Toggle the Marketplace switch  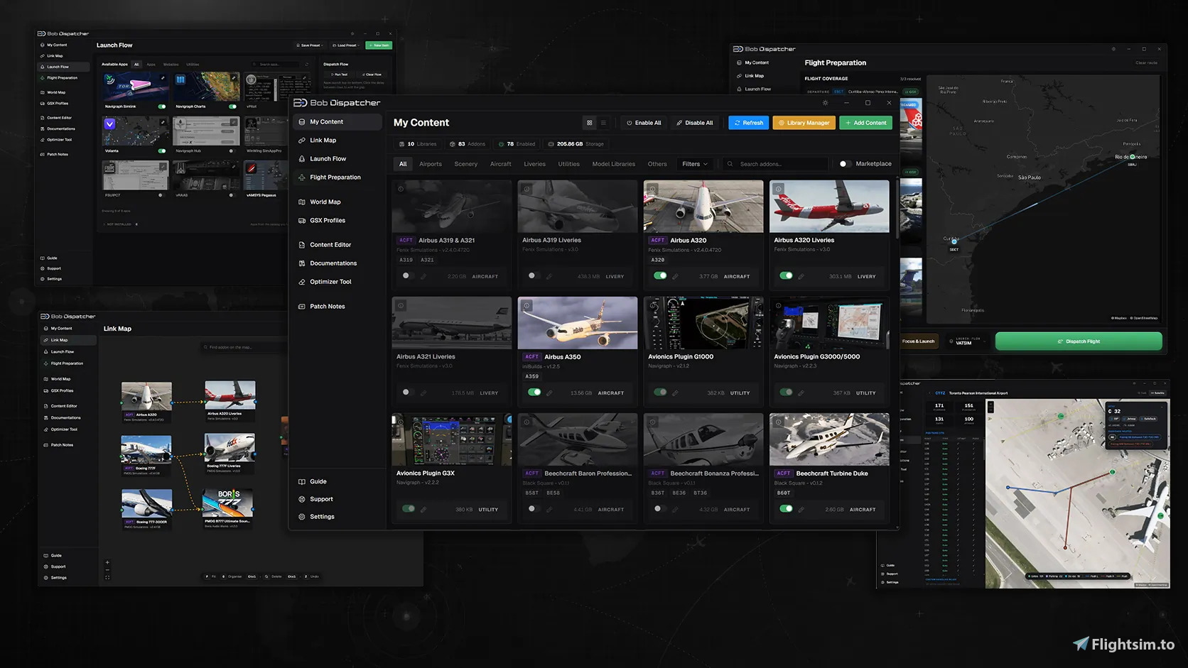point(844,164)
